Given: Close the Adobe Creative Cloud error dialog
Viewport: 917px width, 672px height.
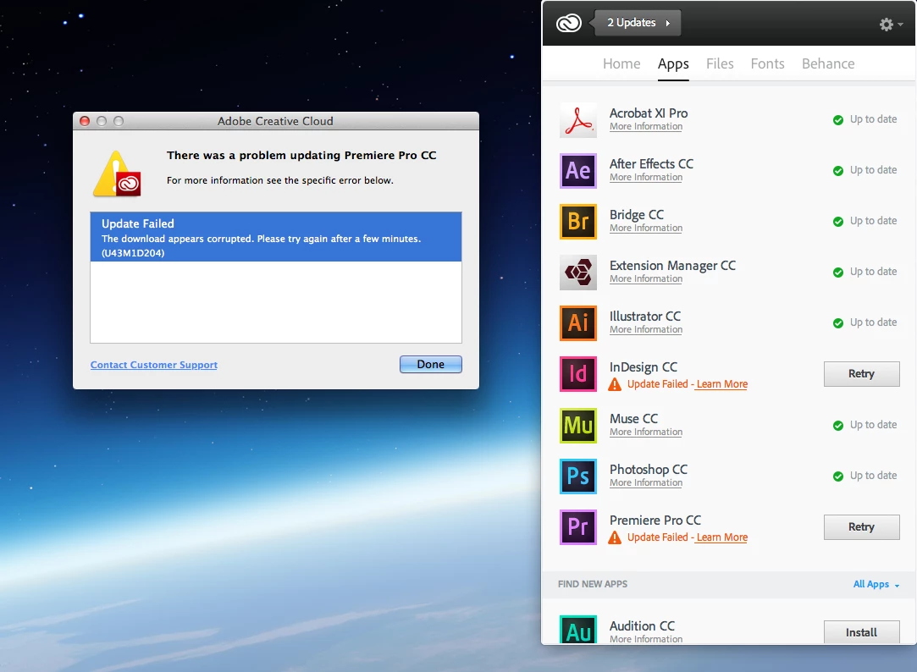Looking at the screenshot, I should [x=85, y=121].
